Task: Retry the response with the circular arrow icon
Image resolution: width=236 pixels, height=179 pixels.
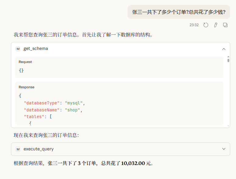Action: 206,25
